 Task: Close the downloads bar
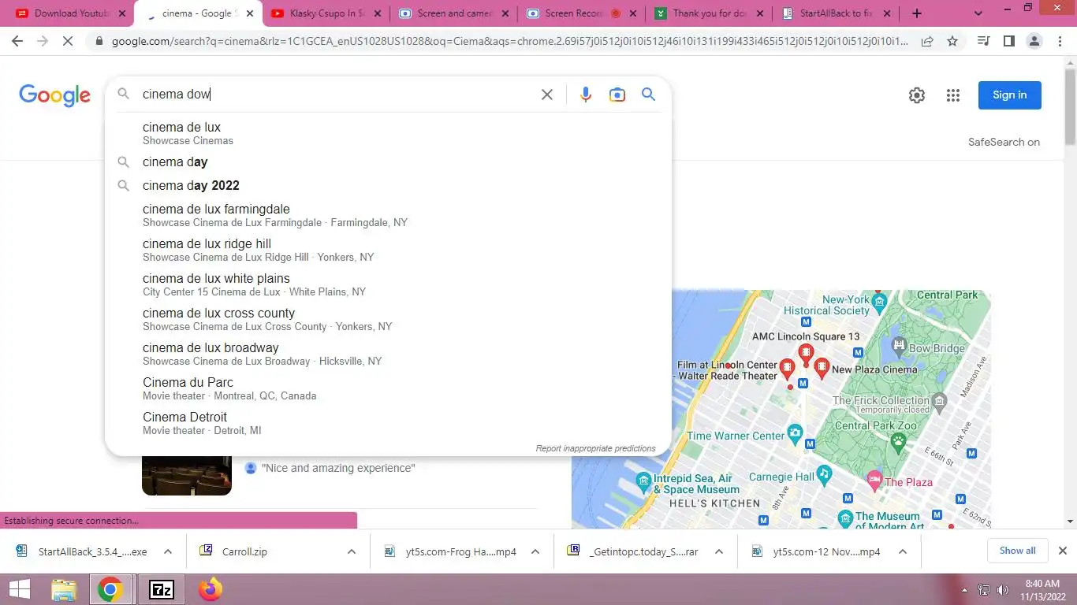(x=1062, y=551)
